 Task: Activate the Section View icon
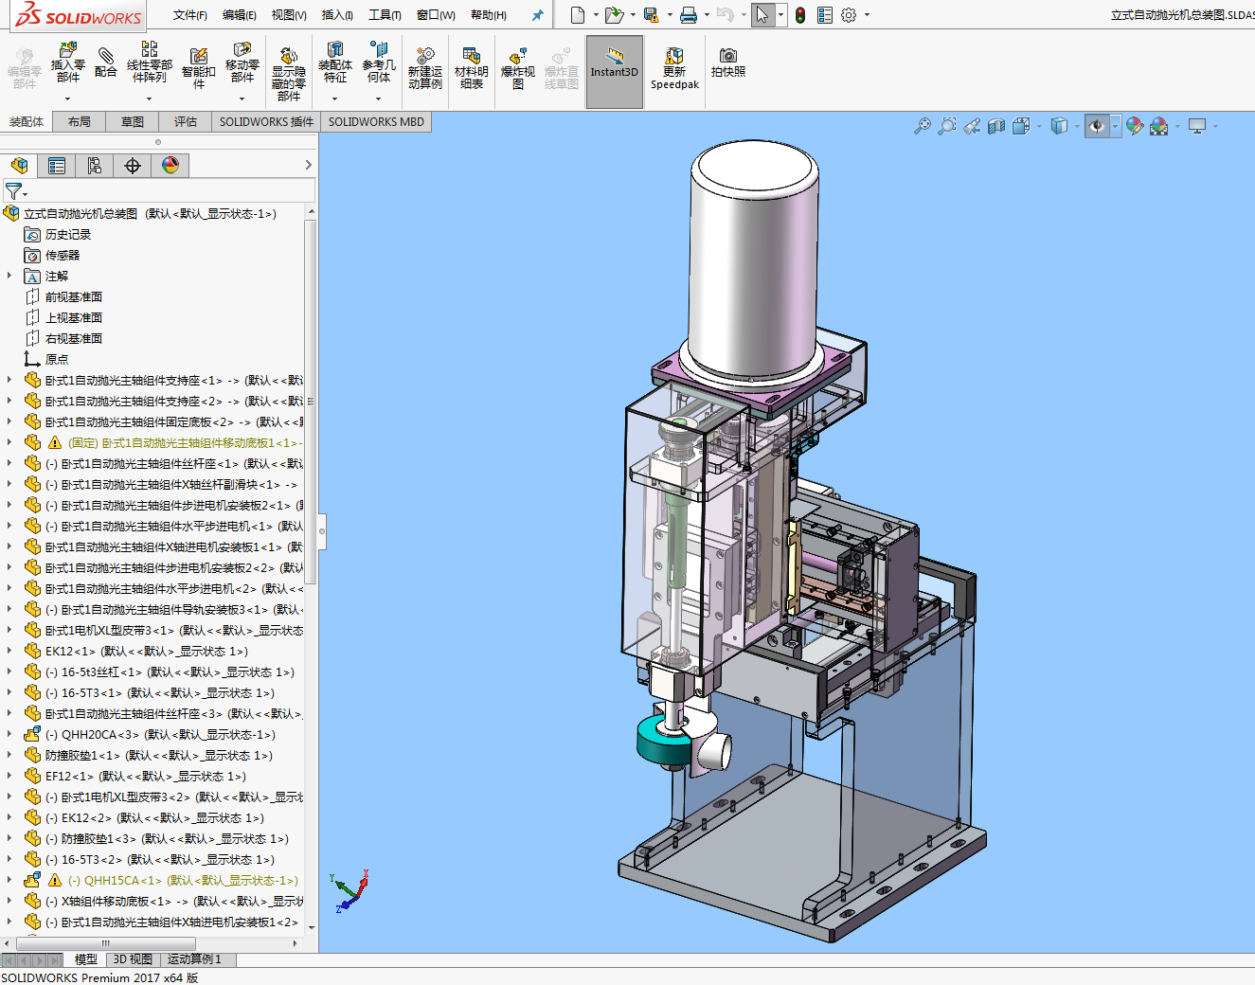tap(995, 126)
